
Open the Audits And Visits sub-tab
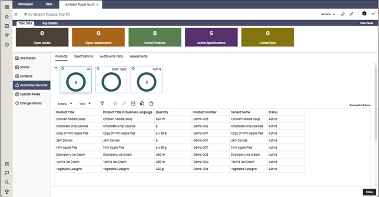tap(111, 56)
